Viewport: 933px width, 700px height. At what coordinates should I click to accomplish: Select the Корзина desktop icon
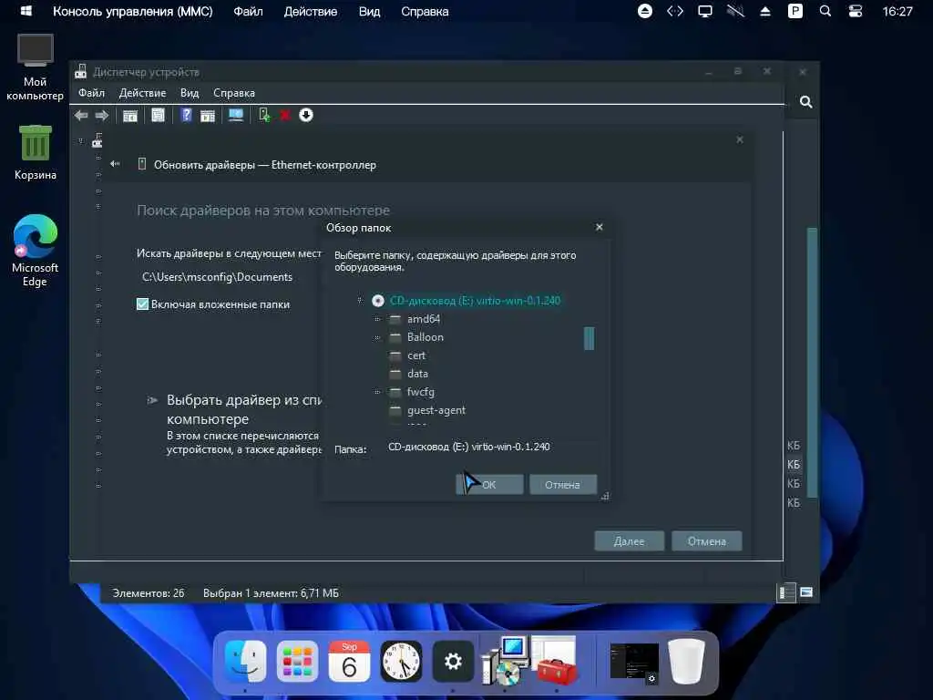36,152
